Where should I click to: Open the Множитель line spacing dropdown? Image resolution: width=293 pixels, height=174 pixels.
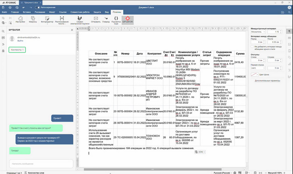click(258, 32)
